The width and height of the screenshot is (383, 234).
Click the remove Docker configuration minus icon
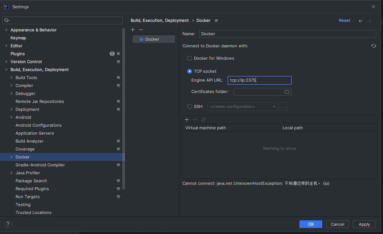click(141, 30)
